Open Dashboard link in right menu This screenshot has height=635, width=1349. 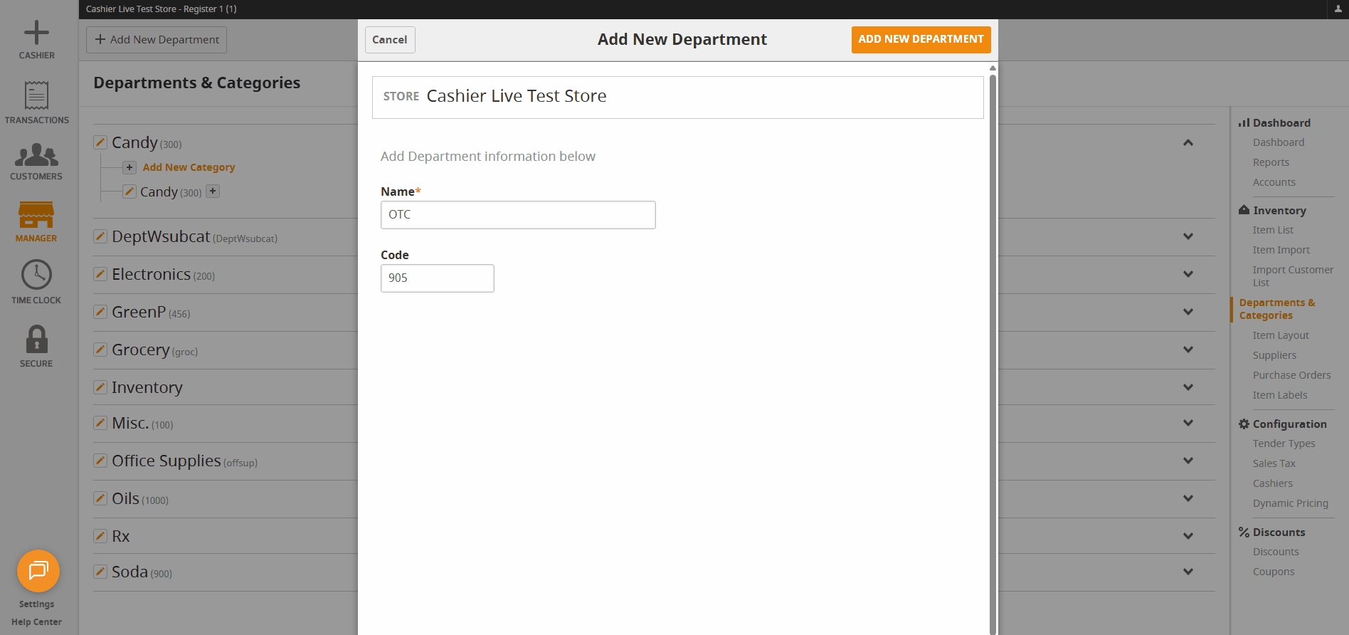1279,142
